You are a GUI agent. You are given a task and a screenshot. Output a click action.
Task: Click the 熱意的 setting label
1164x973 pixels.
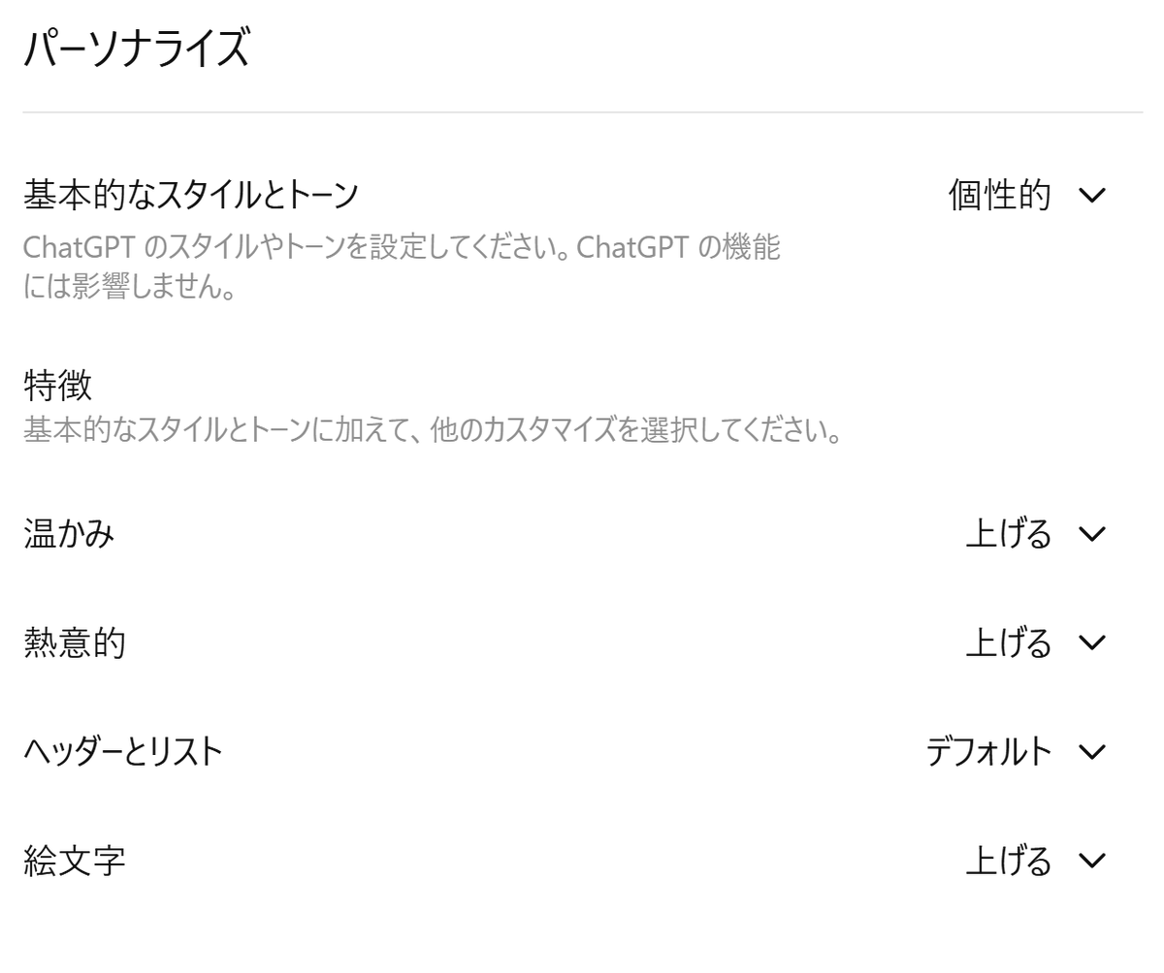coord(75,643)
